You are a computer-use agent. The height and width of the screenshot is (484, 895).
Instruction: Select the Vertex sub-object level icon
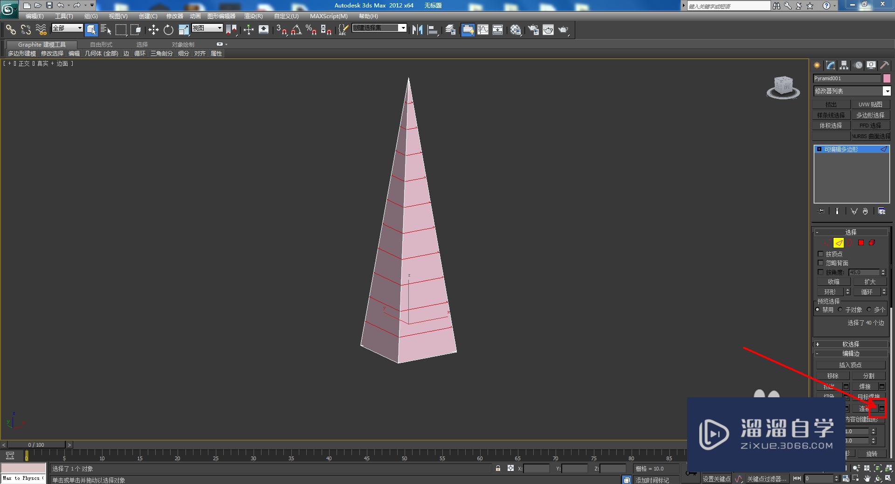pos(827,243)
